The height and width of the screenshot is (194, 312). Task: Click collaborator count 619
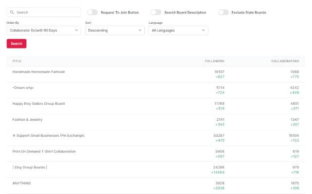click(295, 151)
